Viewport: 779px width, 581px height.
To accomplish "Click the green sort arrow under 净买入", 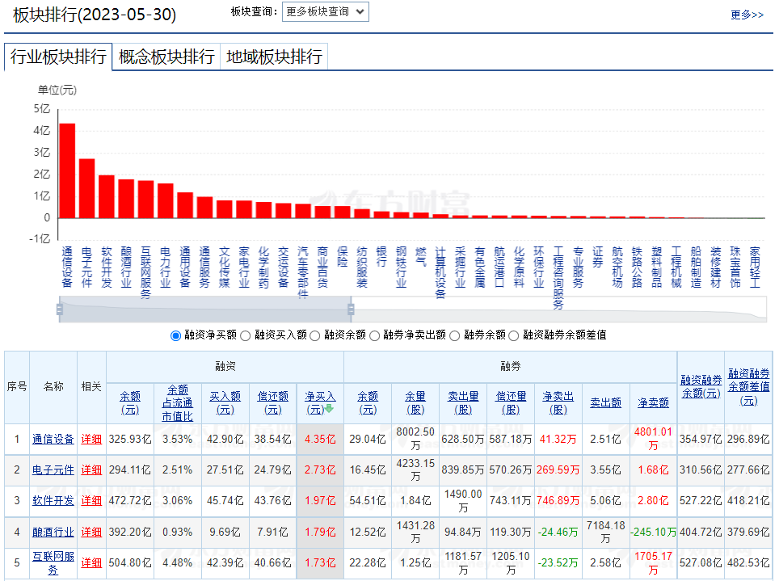I will [330, 409].
